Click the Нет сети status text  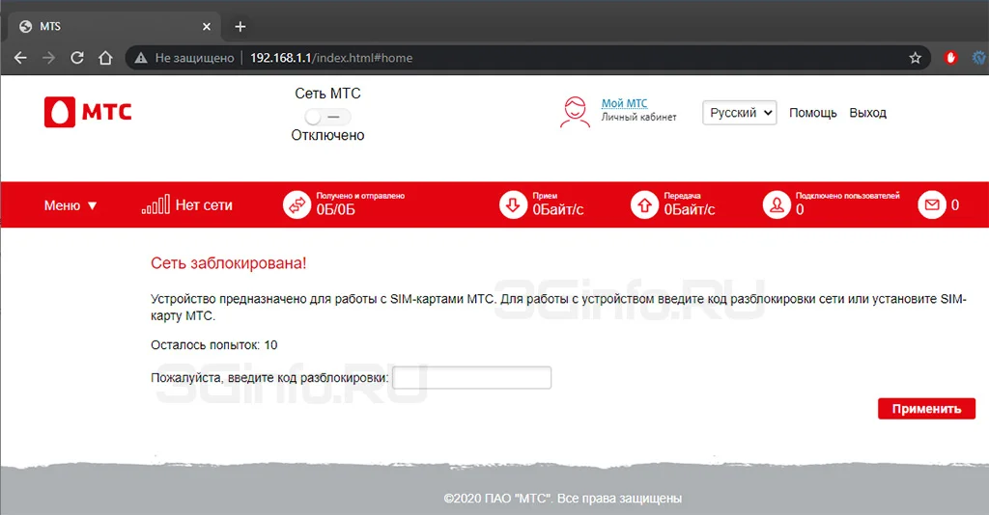coord(204,205)
